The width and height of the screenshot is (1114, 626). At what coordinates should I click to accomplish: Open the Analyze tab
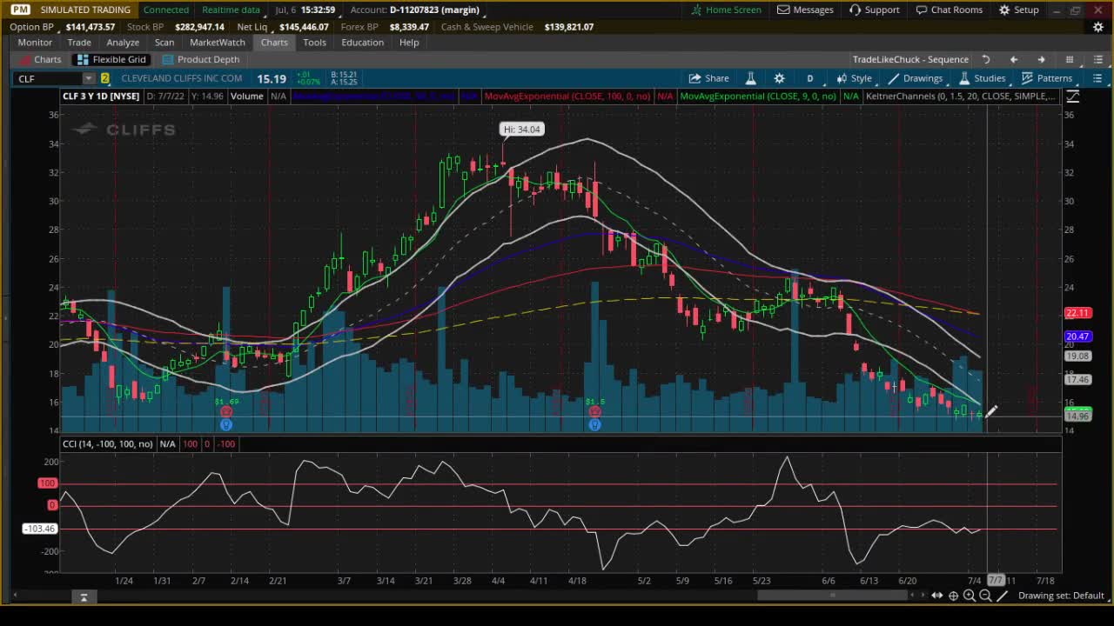click(x=123, y=43)
